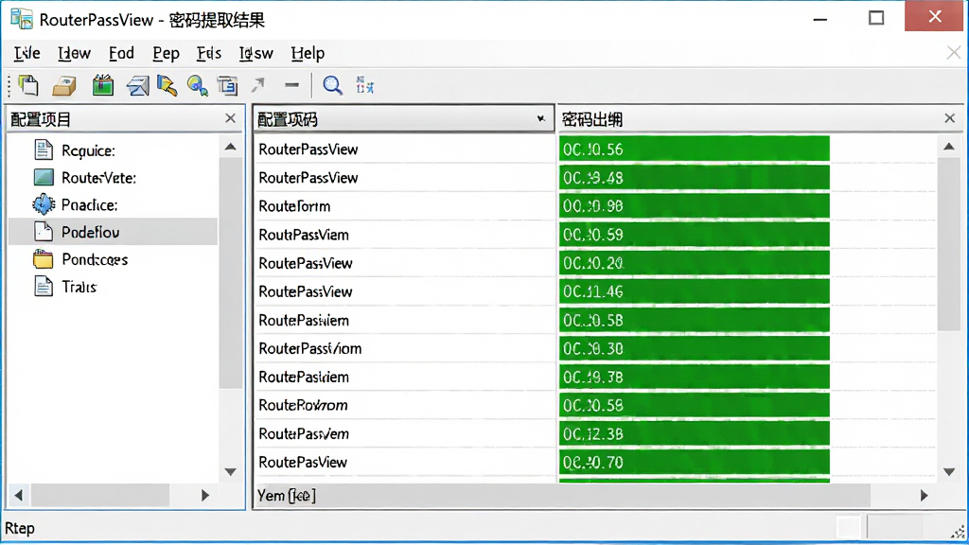Close the 配置项目 left panel
This screenshot has height=545, width=969.
tap(231, 118)
